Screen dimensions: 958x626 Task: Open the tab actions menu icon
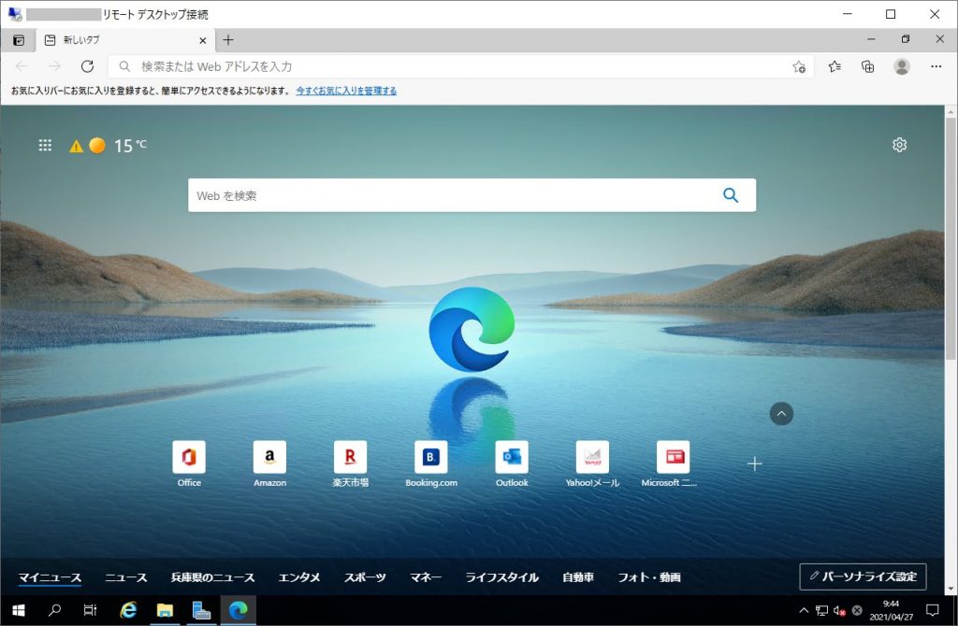click(x=19, y=40)
